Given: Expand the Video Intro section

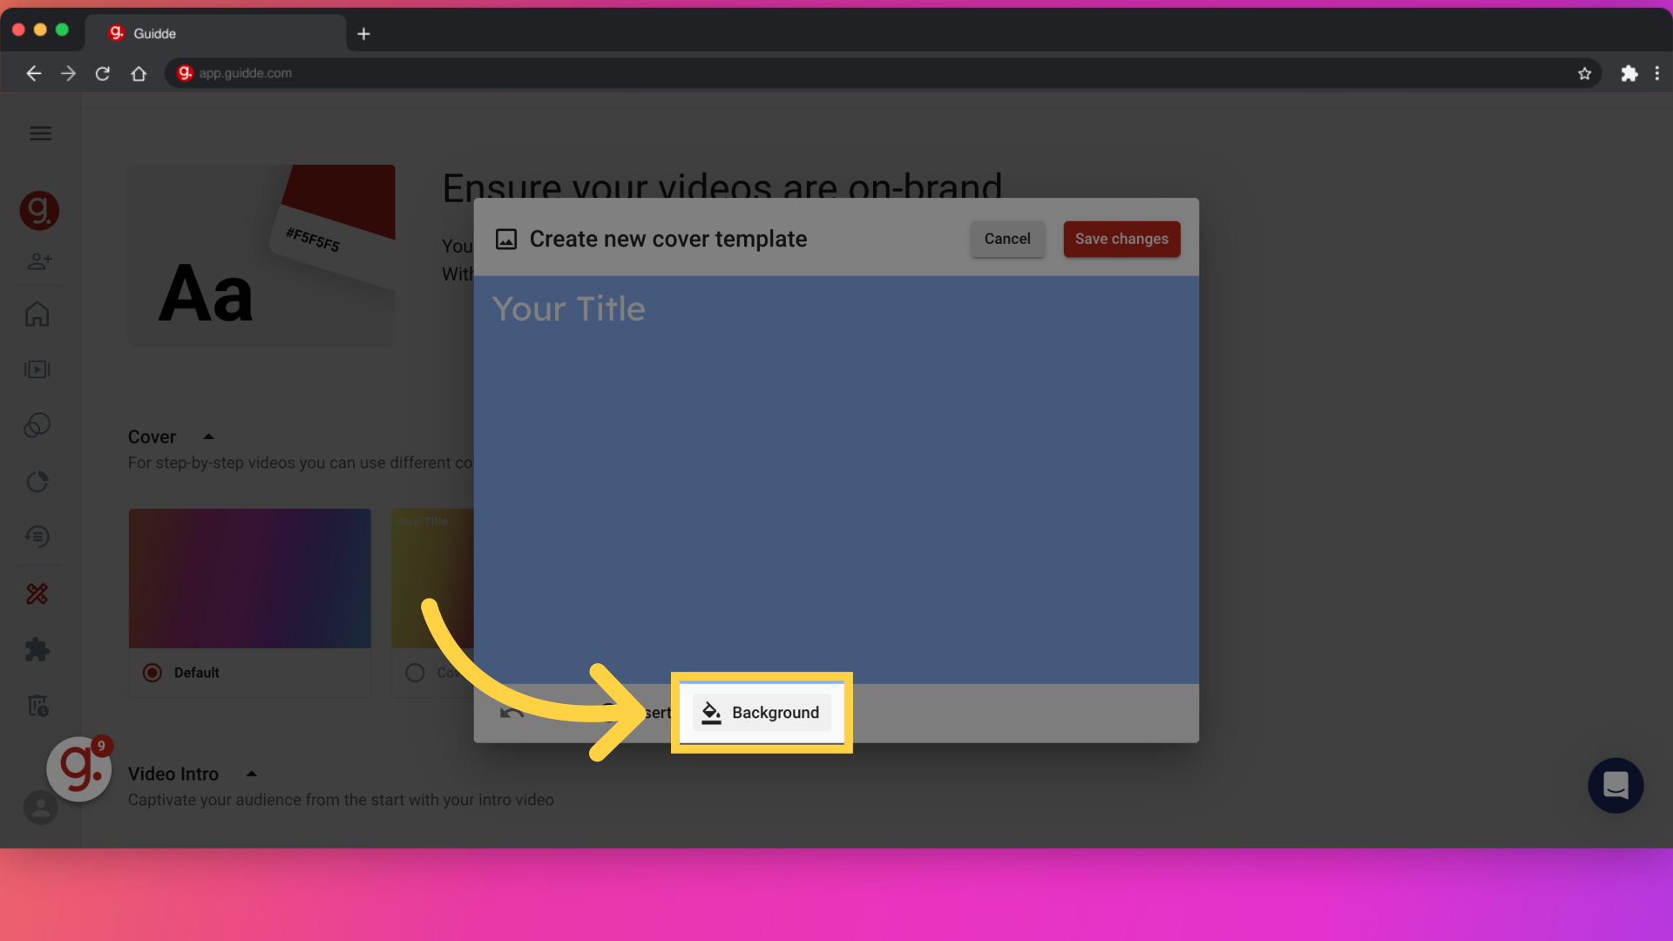Looking at the screenshot, I should 252,773.
